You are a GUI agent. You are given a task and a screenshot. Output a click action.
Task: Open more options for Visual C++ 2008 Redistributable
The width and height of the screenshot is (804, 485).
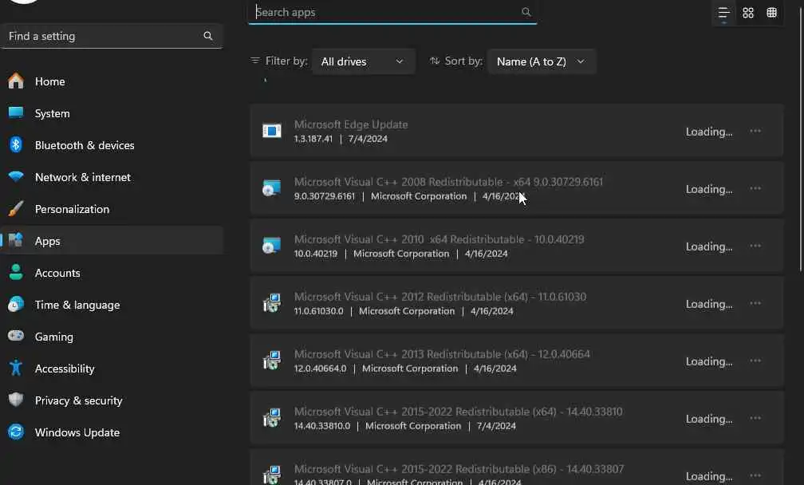[x=755, y=189]
